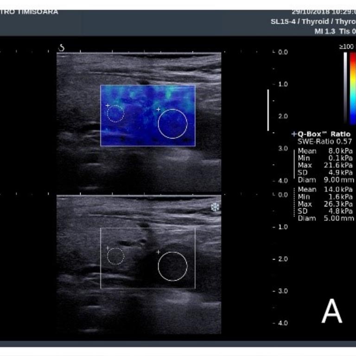The height and width of the screenshot is (356, 356).
Task: Select the large solid circle on lower B-mode image
Action: (x=172, y=267)
